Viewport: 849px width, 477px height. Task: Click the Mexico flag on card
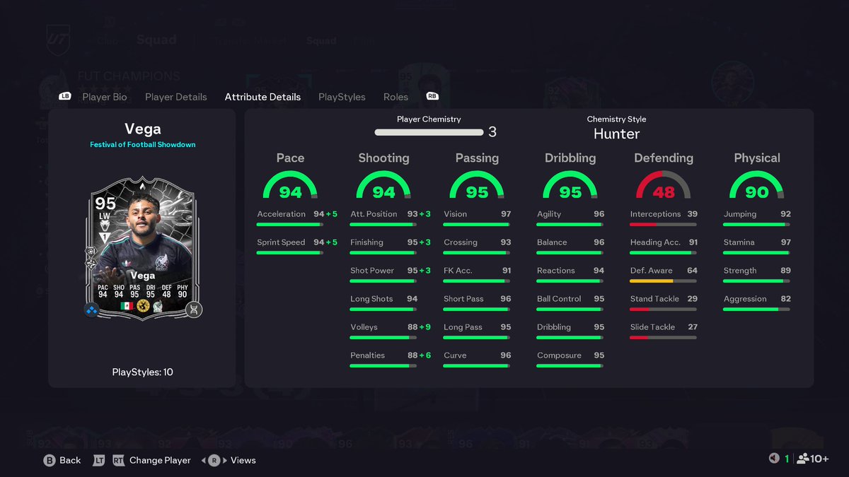[127, 306]
